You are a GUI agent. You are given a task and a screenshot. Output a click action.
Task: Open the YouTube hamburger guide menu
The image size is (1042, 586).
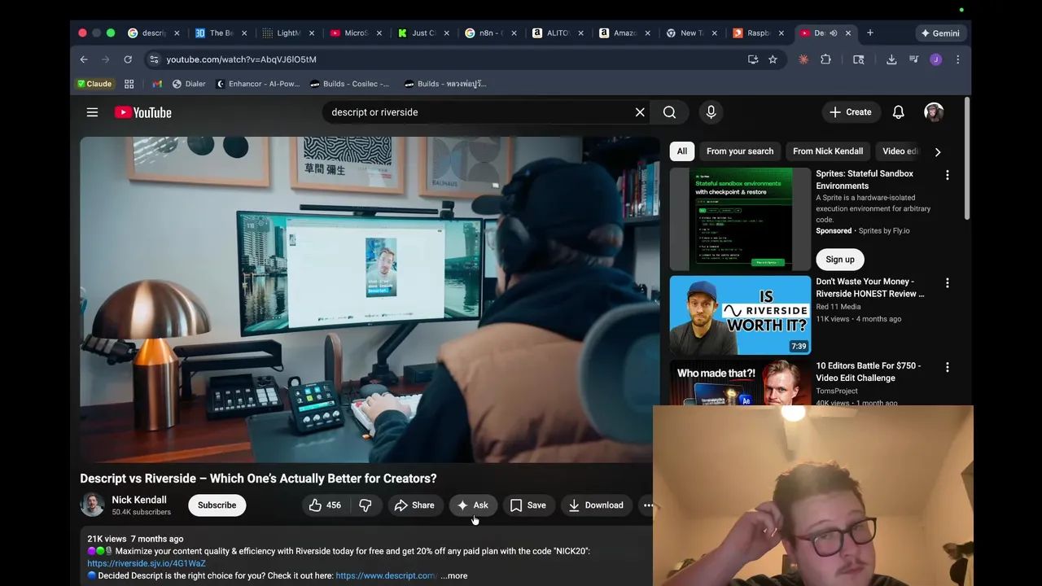click(x=92, y=112)
